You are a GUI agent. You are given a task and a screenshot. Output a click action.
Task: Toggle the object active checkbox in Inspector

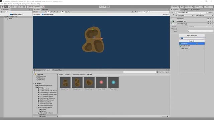click(176, 13)
